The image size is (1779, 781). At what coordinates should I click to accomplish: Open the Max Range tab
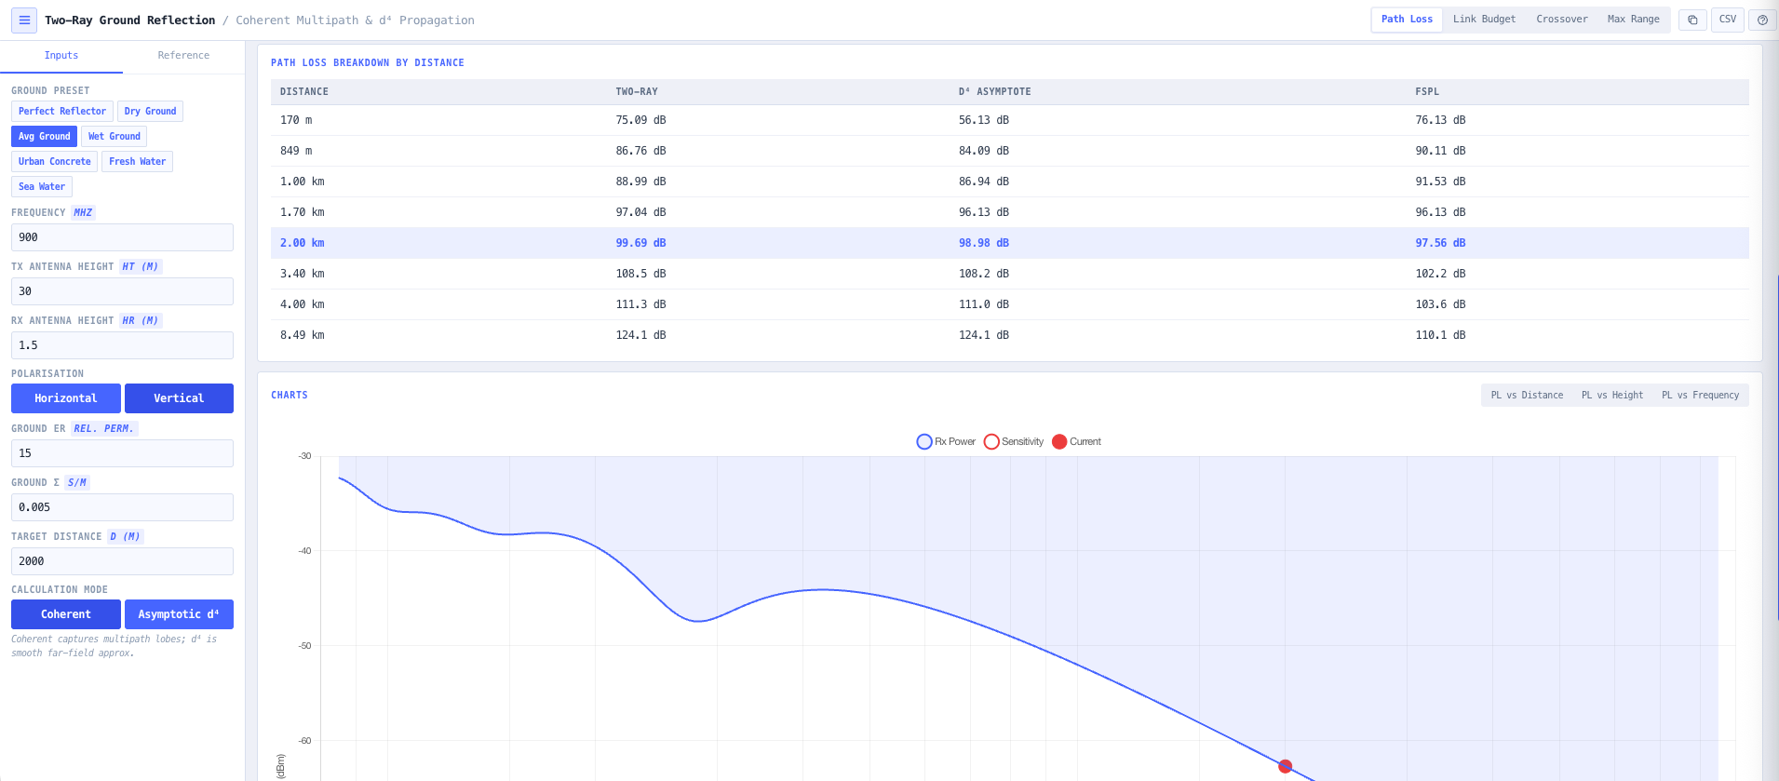(1633, 20)
